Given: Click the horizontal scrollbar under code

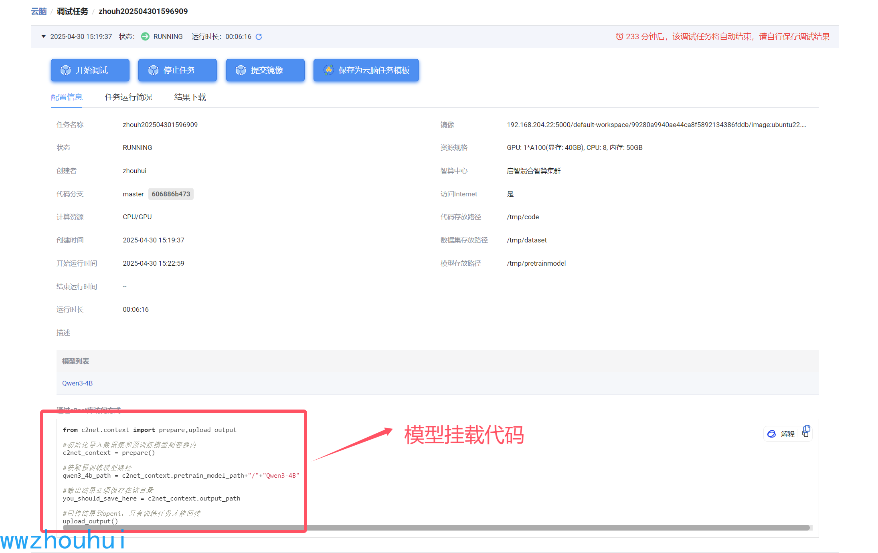Looking at the screenshot, I should pos(436,528).
